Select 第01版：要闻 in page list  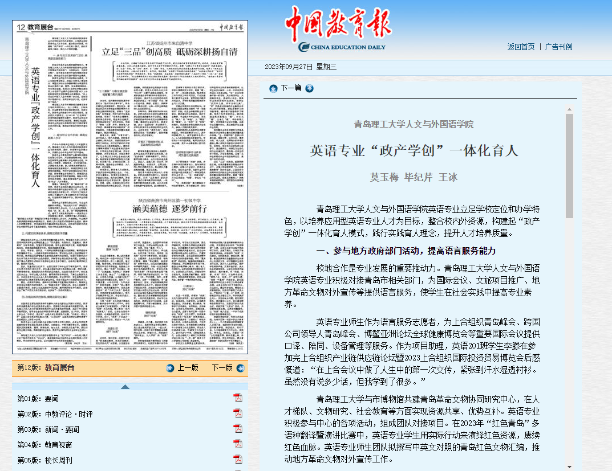point(38,399)
